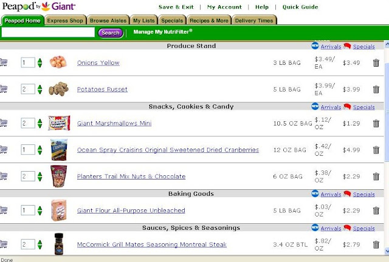Open Planters Trail Mix Nuts & Chocolate link
This screenshot has height=262, width=389.
coord(131,176)
